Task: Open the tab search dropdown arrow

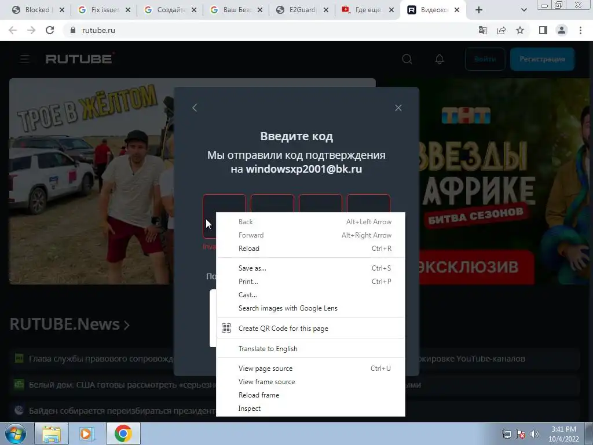Action: point(524,10)
